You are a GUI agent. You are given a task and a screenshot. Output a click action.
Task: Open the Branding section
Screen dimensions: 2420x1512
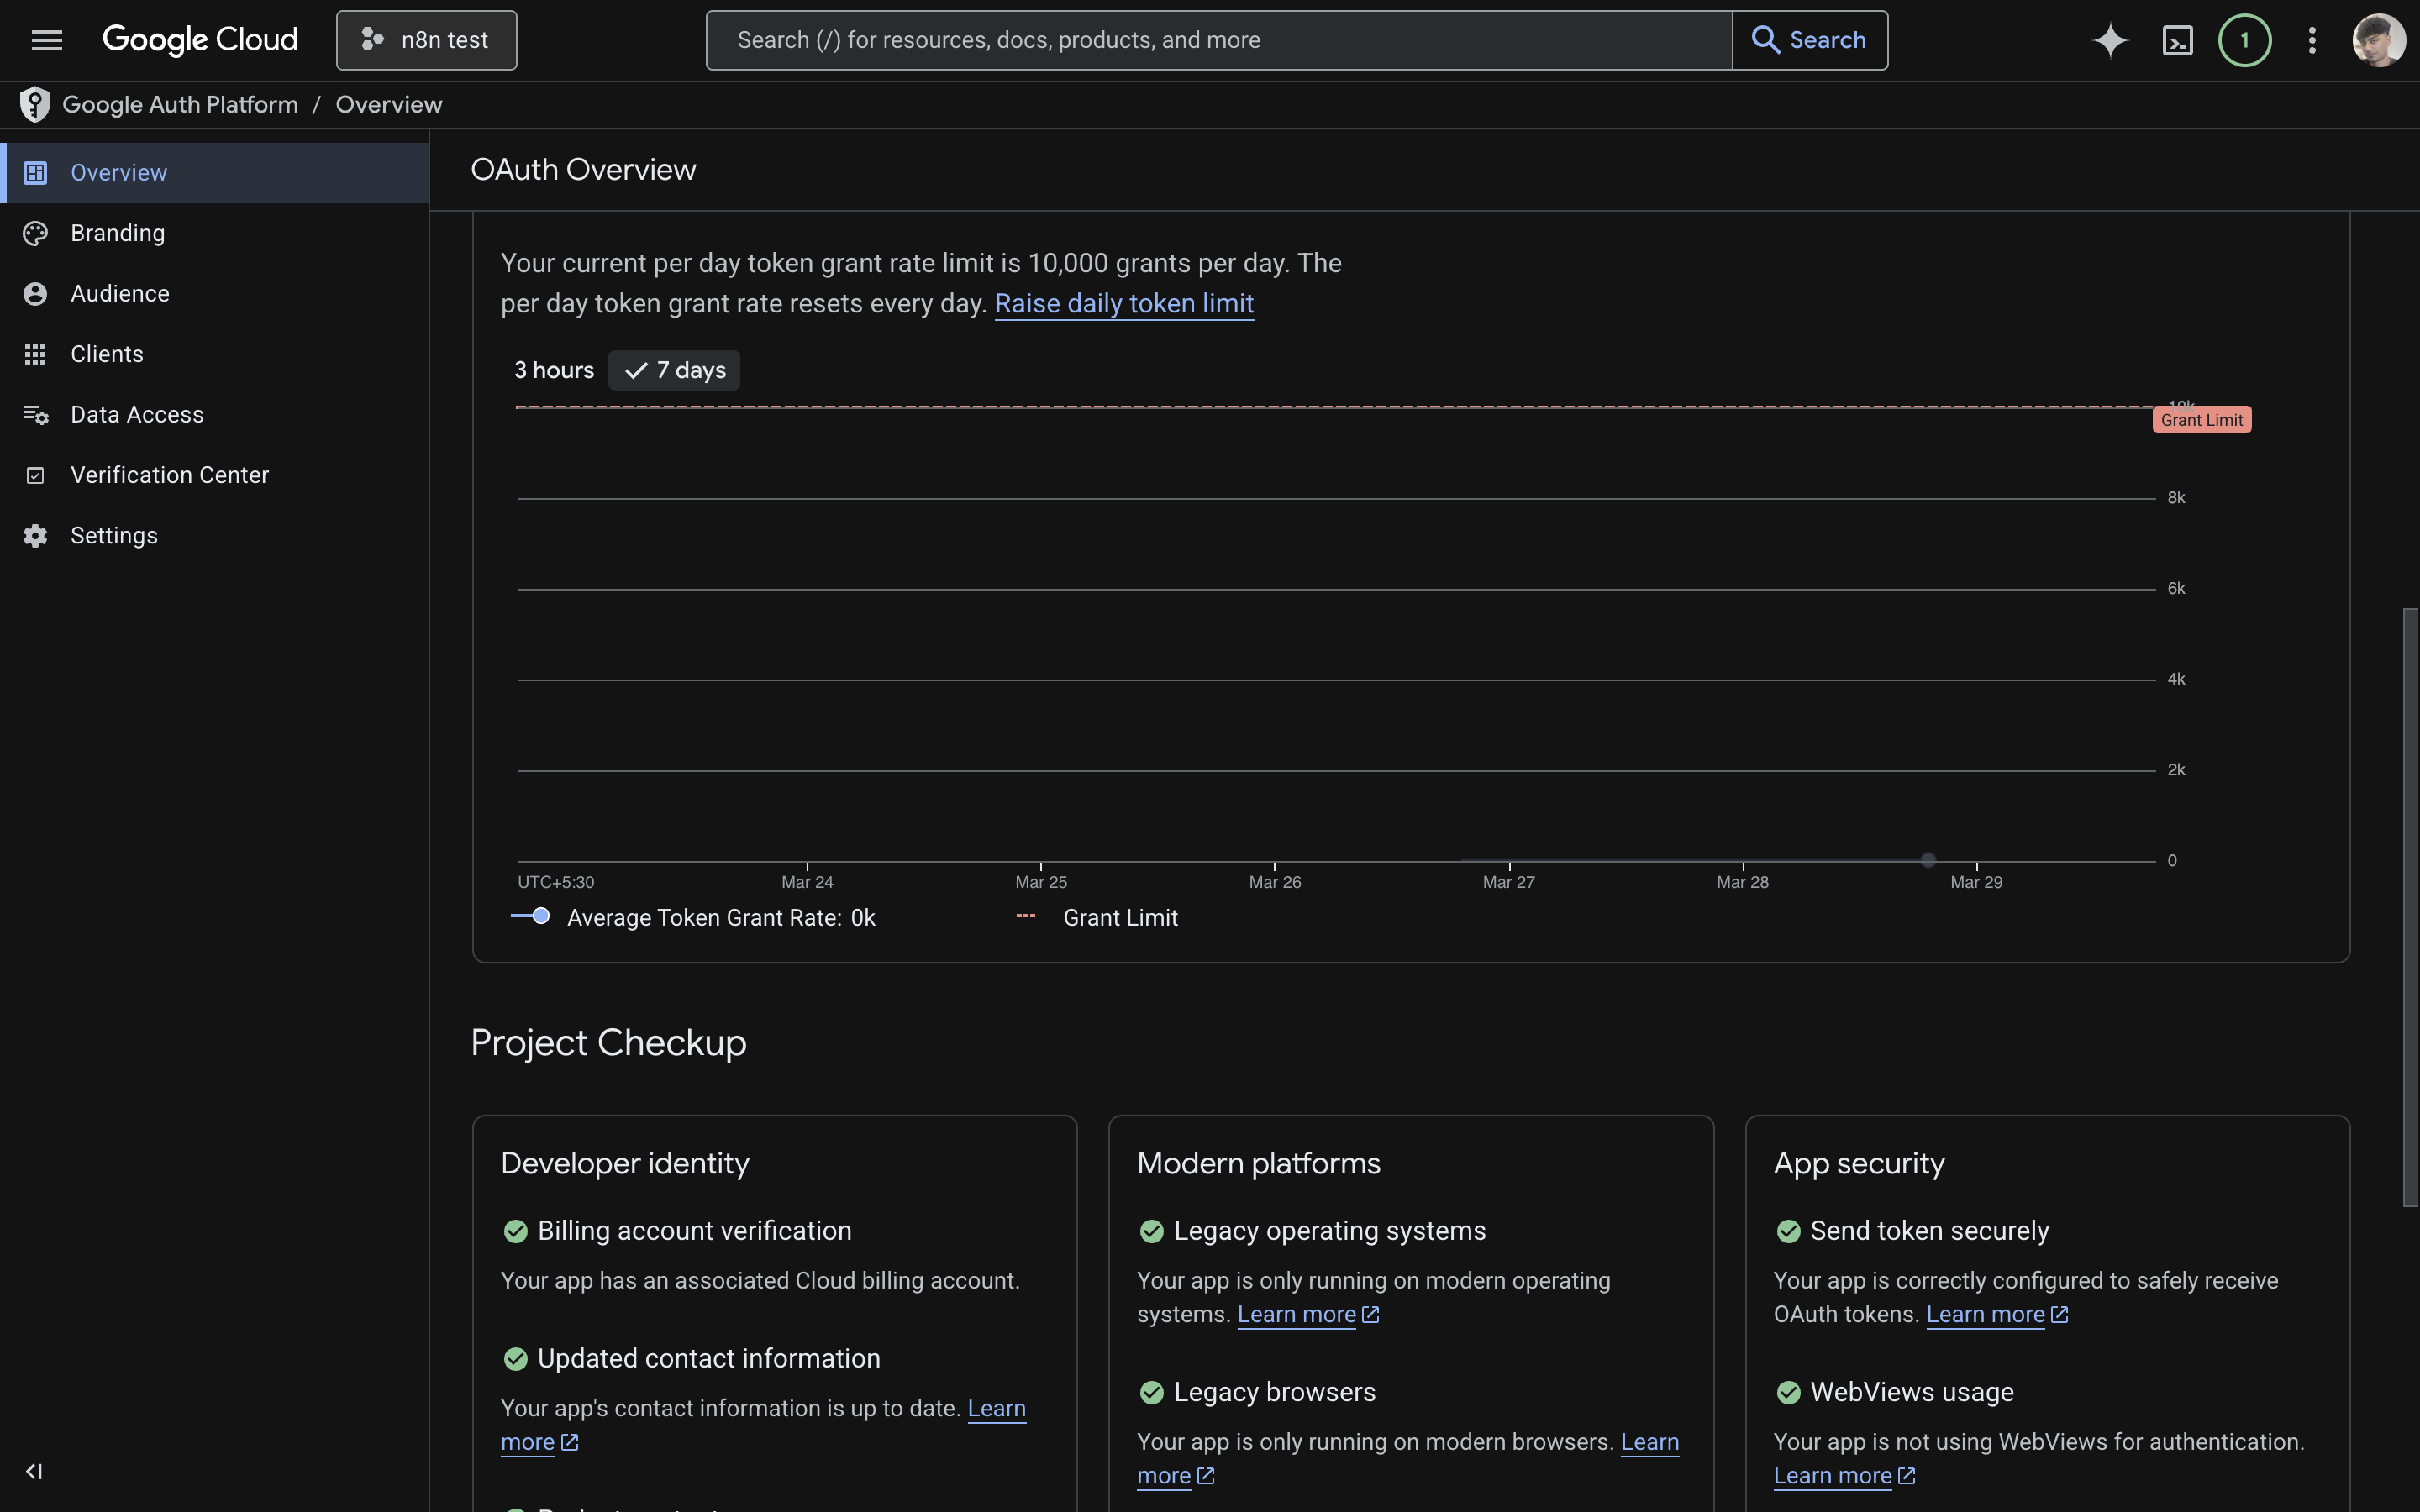[x=215, y=233]
